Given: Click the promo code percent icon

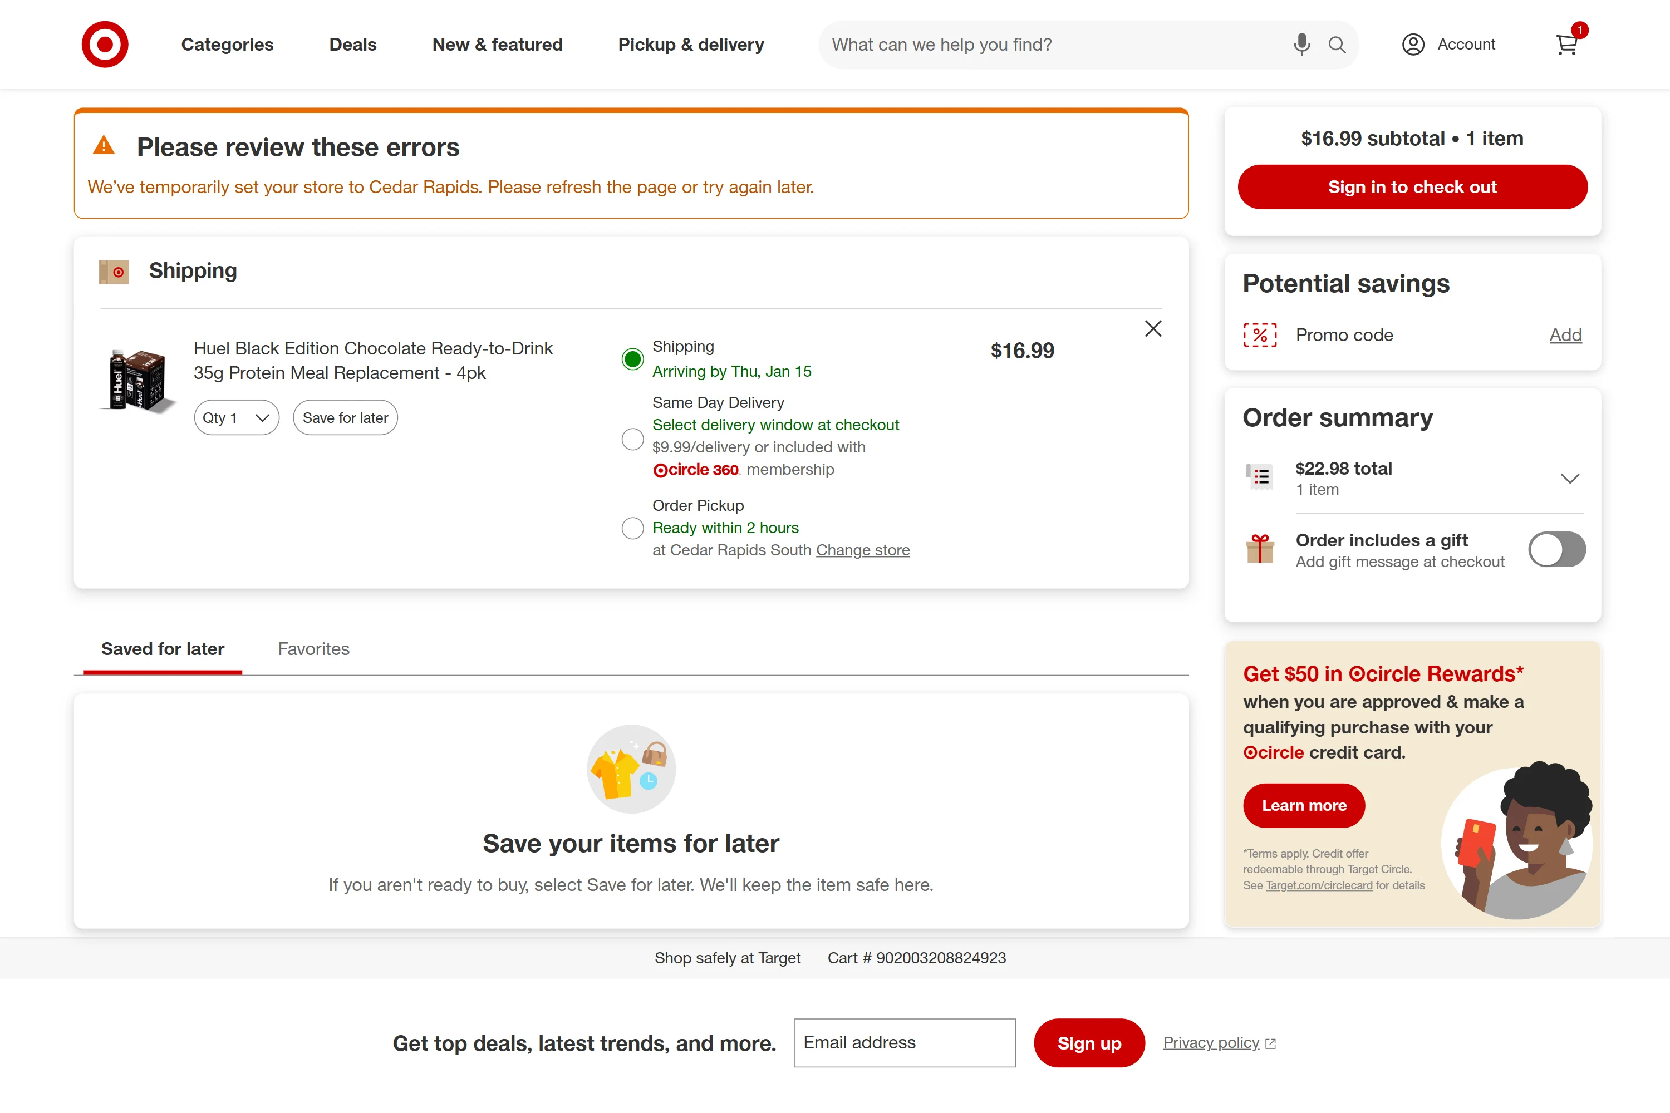Looking at the screenshot, I should click(x=1260, y=335).
